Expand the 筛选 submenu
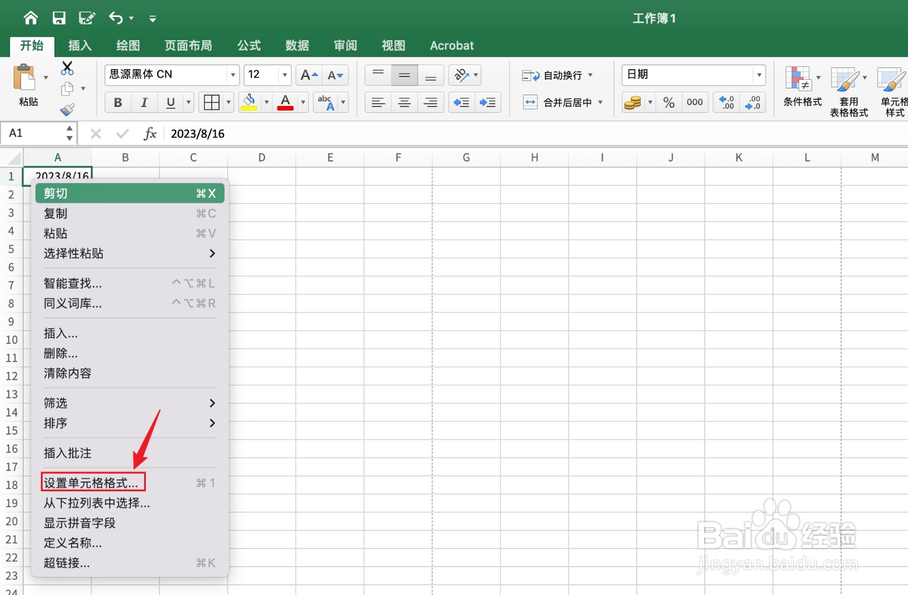 point(130,403)
